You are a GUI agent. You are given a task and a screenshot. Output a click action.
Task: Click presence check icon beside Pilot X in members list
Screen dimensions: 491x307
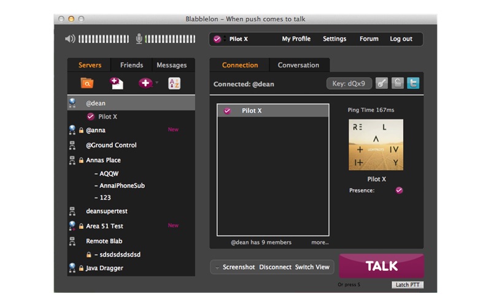227,111
